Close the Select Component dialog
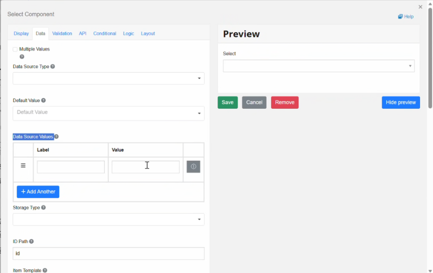The width and height of the screenshot is (433, 273). click(420, 7)
